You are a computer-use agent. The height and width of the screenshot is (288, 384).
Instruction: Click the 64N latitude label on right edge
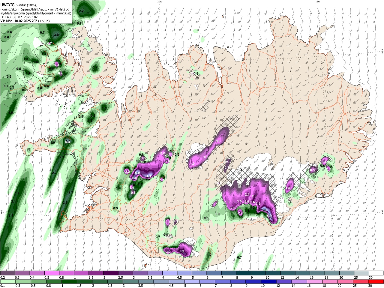pos(382,212)
